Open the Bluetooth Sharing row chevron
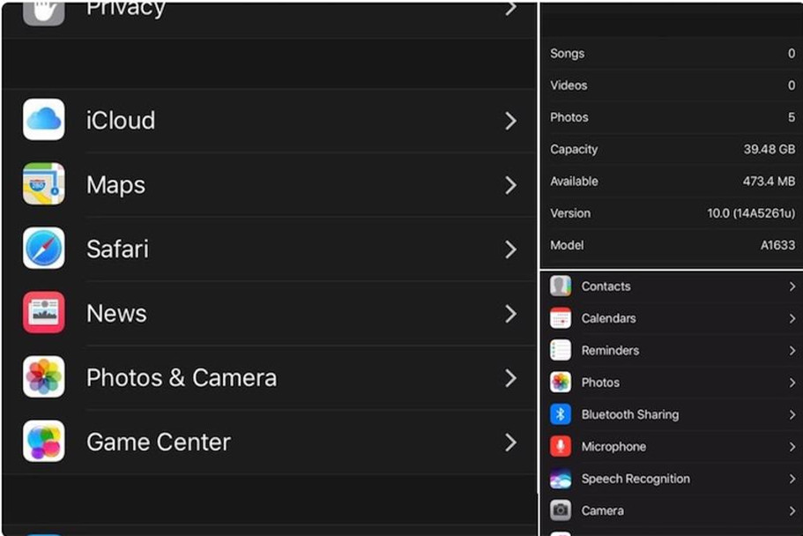Image resolution: width=803 pixels, height=536 pixels. click(792, 414)
